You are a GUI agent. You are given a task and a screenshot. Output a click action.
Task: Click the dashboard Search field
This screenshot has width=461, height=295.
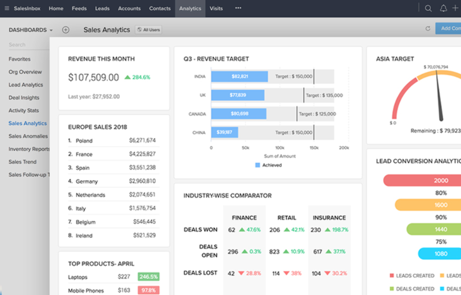pyautogui.click(x=28, y=45)
